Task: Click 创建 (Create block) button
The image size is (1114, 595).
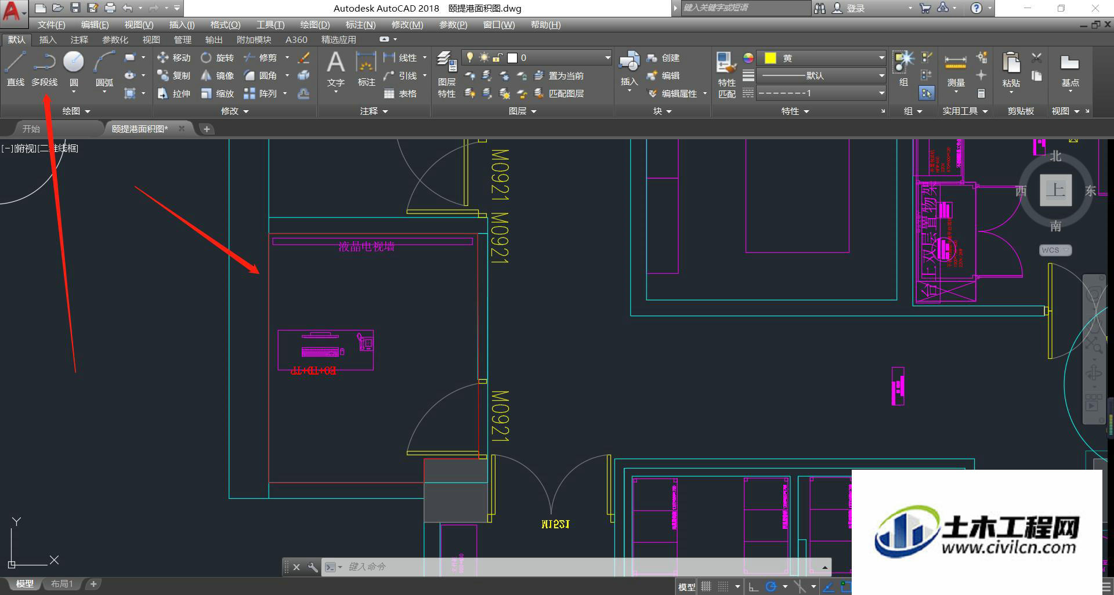Action: pos(663,57)
